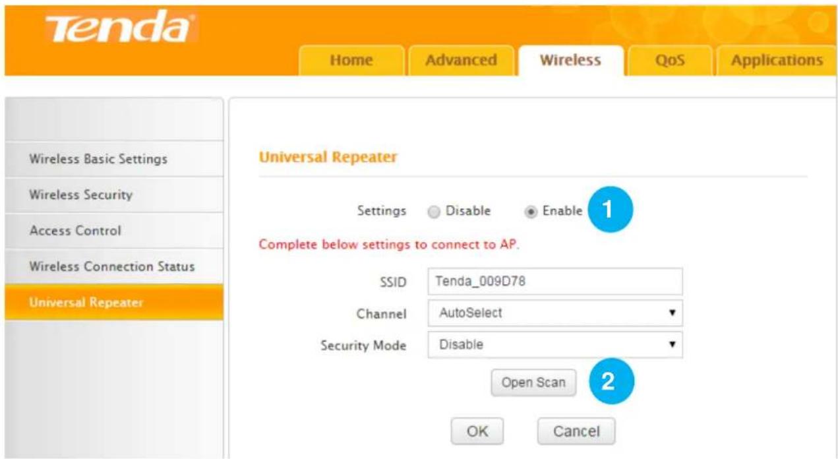
Task: Switch to the Advanced tab
Action: [x=461, y=61]
